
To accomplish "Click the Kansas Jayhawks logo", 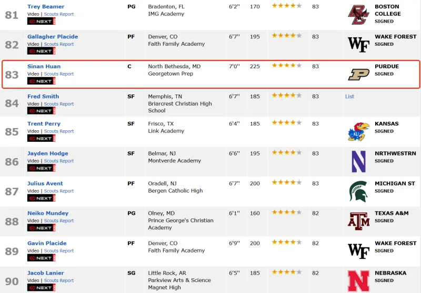I will coord(358,132).
